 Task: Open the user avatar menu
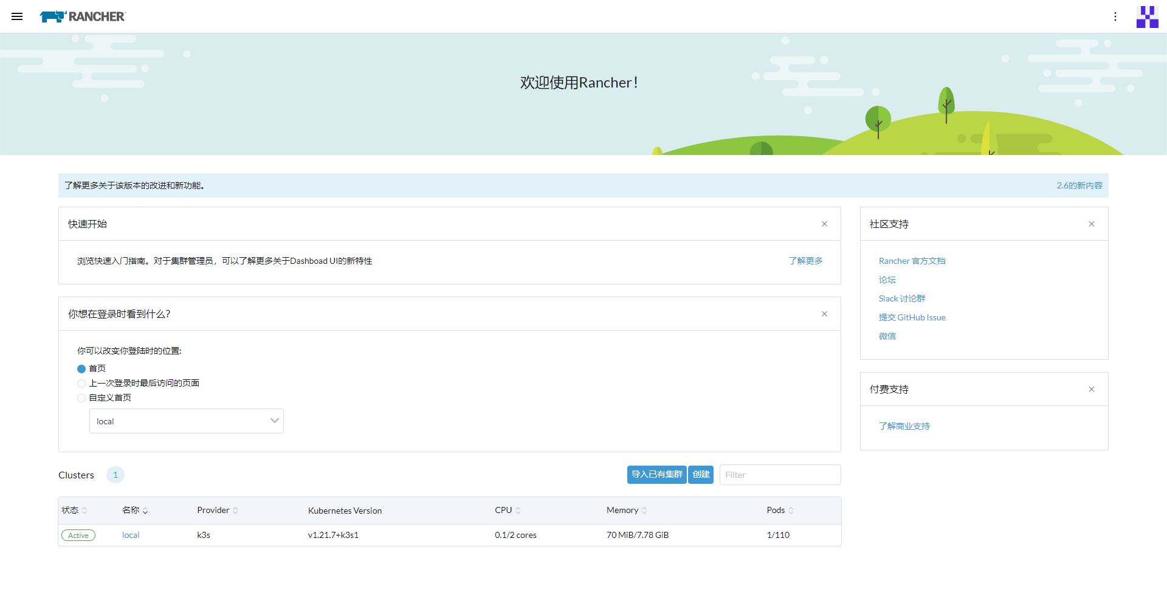pos(1148,16)
